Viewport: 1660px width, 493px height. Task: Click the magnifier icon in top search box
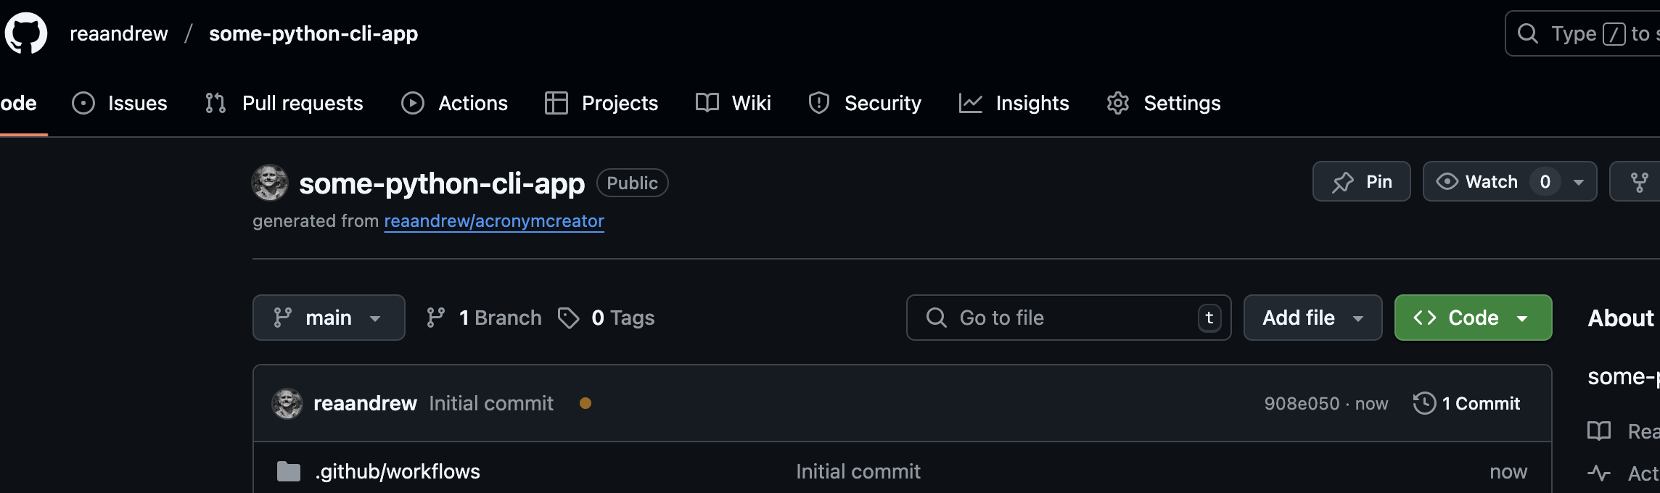1528,33
